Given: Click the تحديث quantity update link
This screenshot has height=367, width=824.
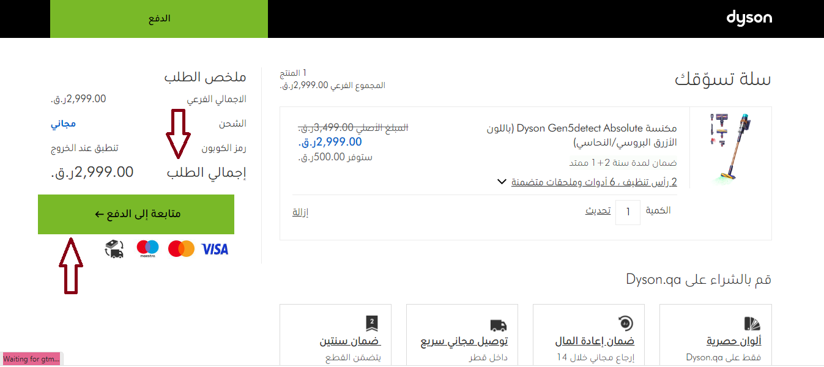Looking at the screenshot, I should pos(598,210).
